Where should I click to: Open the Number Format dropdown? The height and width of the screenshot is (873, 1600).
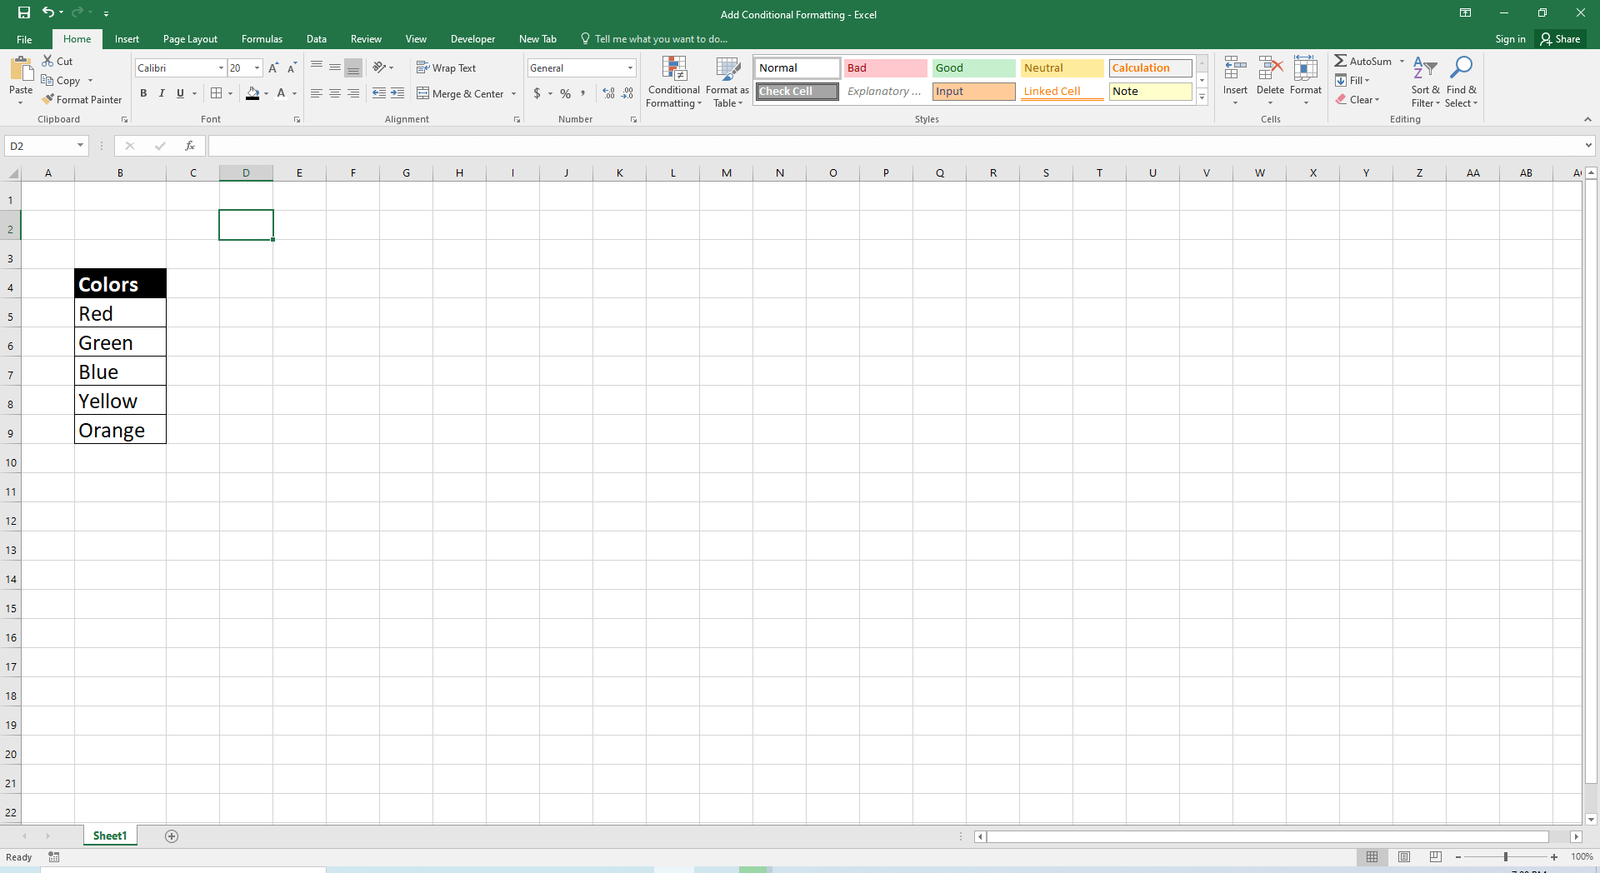630,67
